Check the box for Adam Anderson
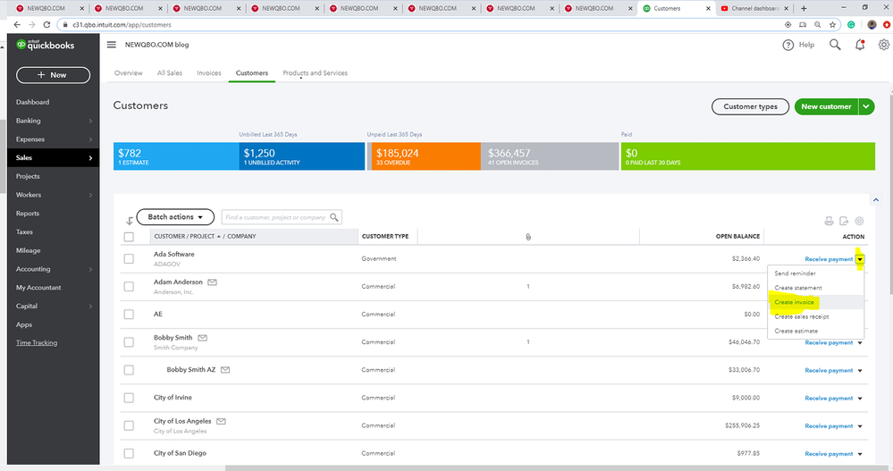This screenshot has width=893, height=471. coord(130,287)
